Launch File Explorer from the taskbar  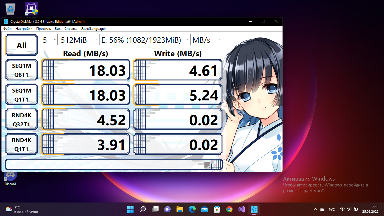click(x=180, y=209)
